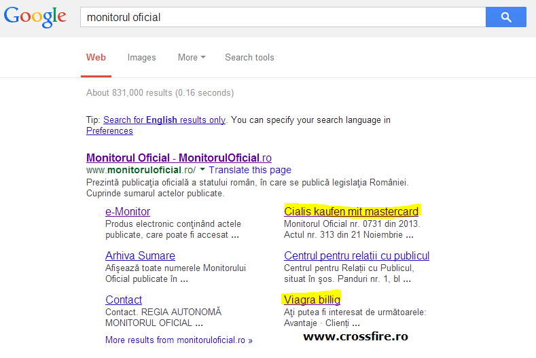Open the Cialis kaufen mit mastercard sitelink
Image resolution: width=536 pixels, height=358 pixels.
[351, 212]
